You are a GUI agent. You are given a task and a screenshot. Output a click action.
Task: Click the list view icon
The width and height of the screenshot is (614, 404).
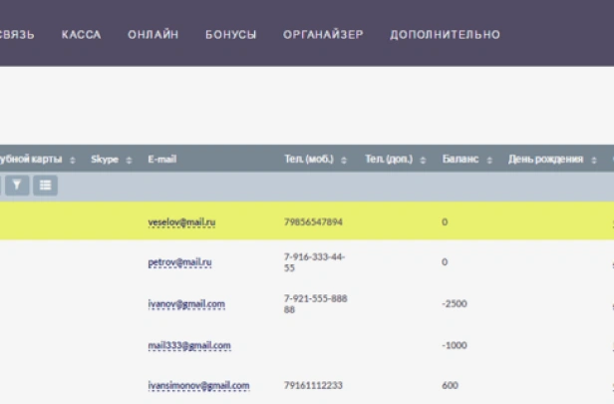coord(46,185)
